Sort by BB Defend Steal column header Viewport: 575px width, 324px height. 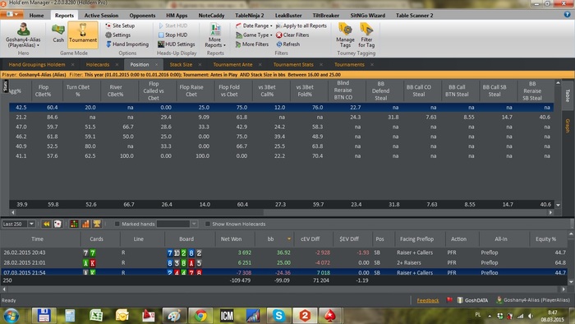pyautogui.click(x=380, y=90)
